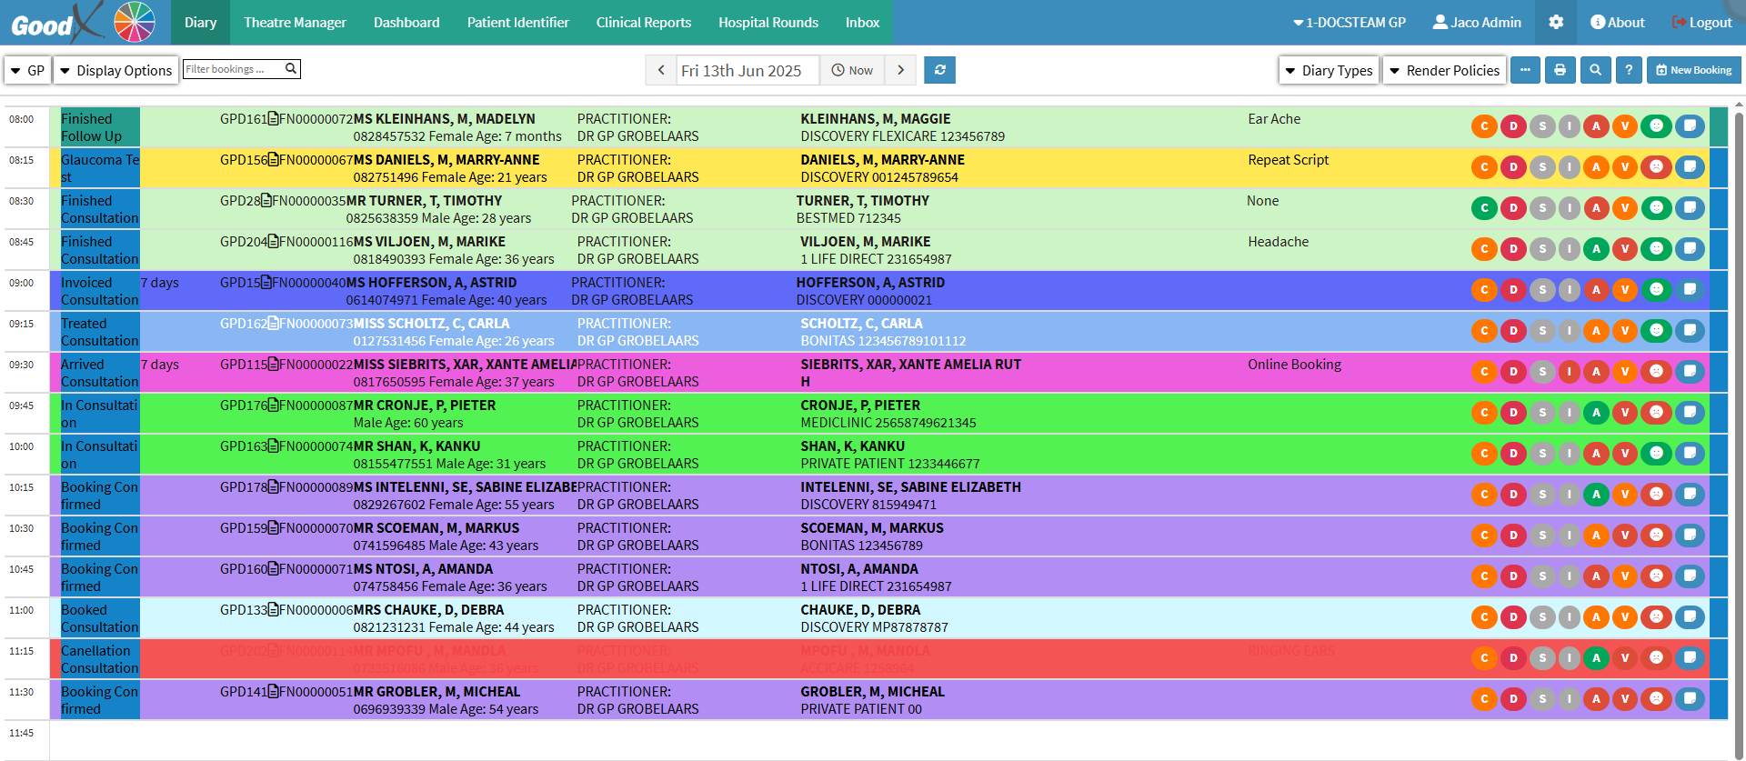
Task: Click the refresh diary button
Action: click(939, 70)
